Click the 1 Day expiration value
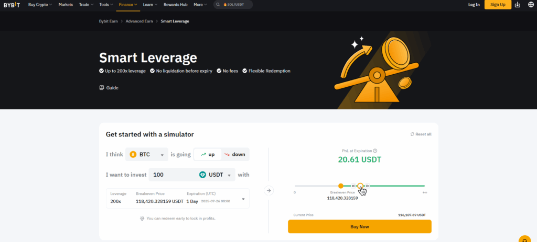 click(192, 201)
